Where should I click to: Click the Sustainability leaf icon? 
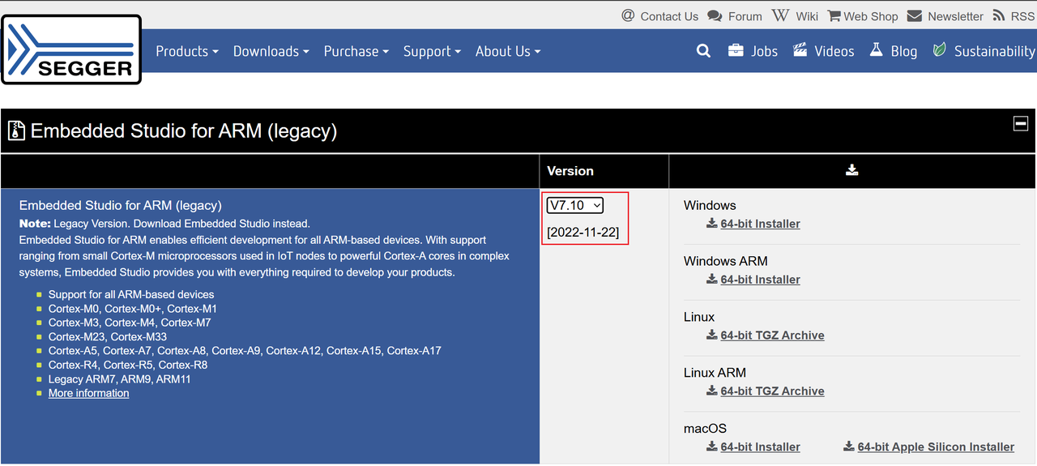(940, 50)
